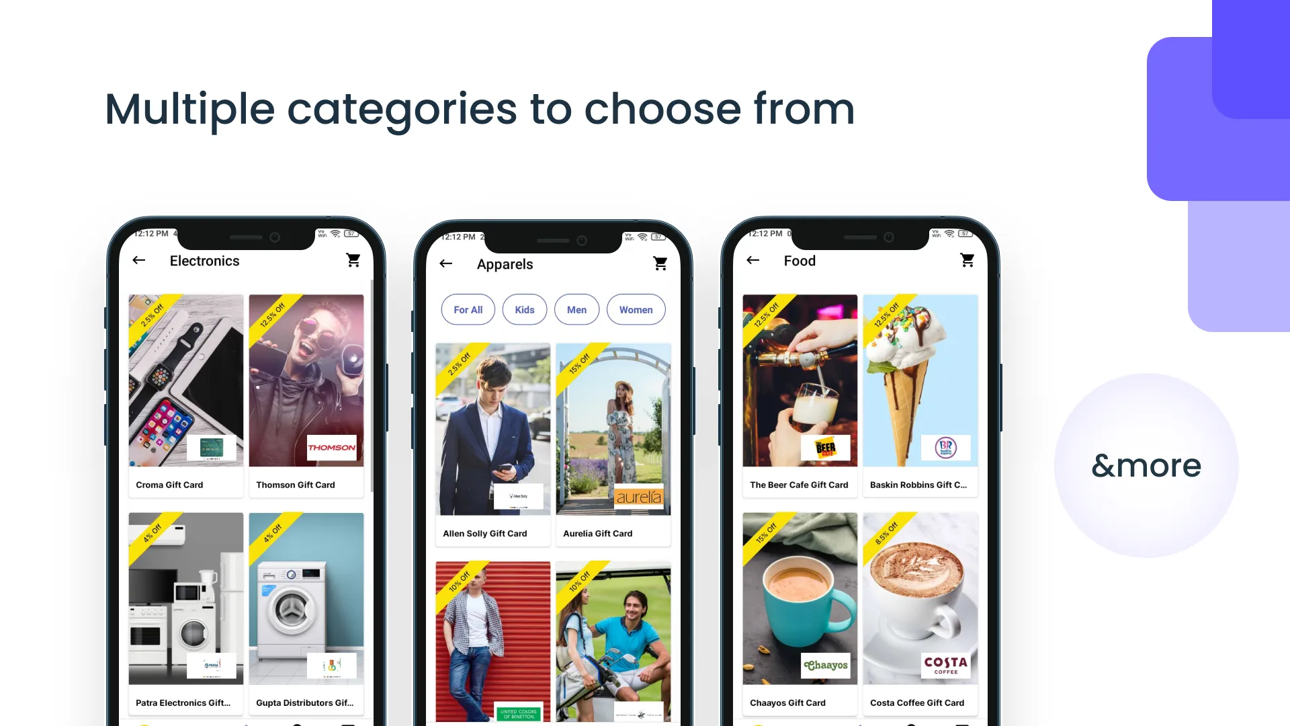Tap the back arrow in Food screen

[x=753, y=261]
